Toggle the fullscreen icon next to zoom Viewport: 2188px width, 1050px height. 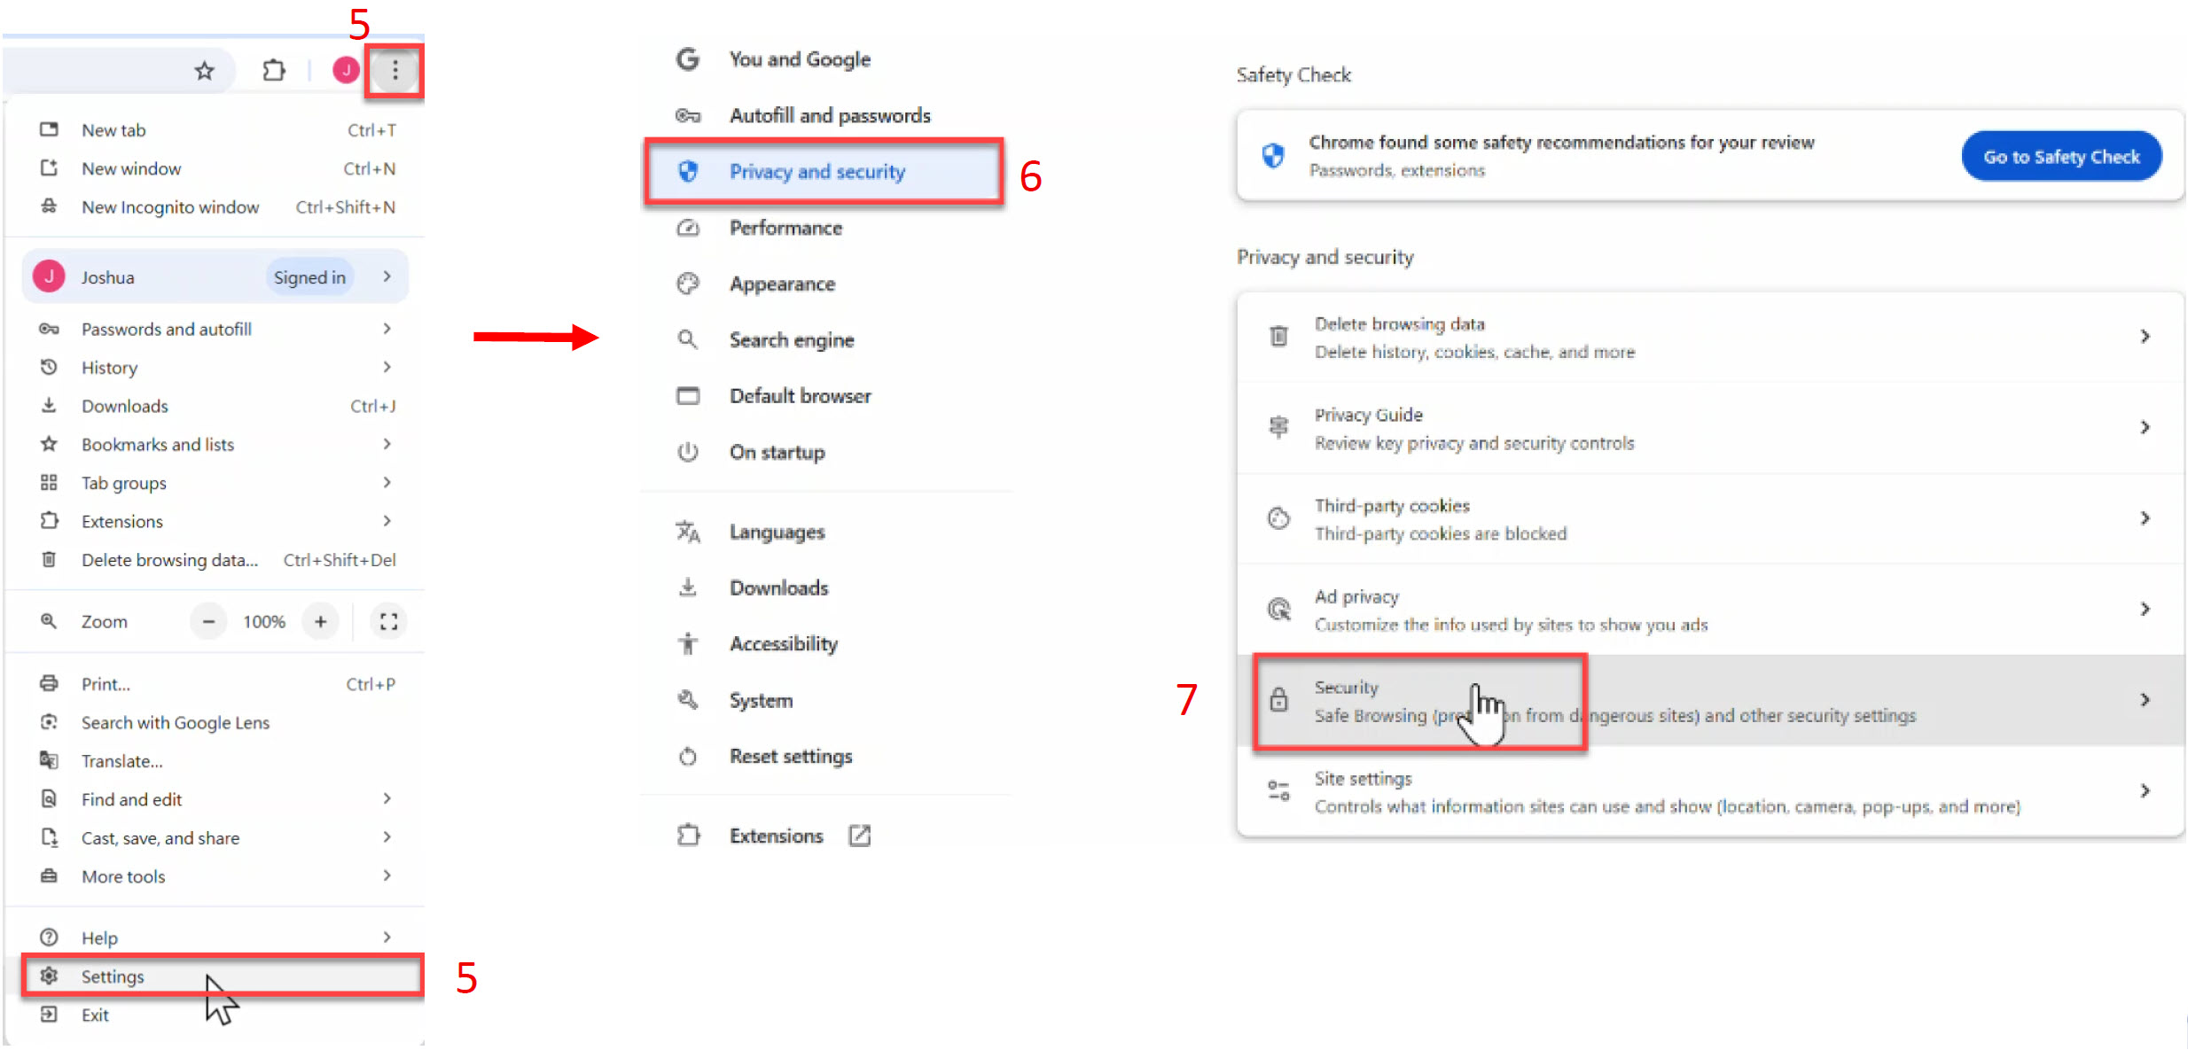[x=388, y=622]
